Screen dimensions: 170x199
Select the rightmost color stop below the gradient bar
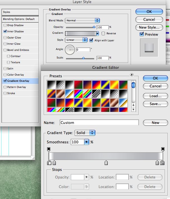163,162
